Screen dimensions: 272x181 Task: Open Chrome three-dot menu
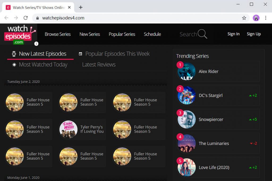coord(266,18)
